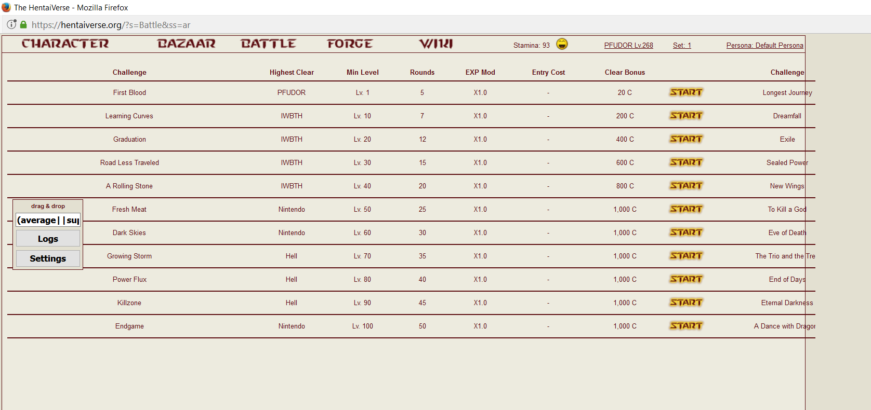Click the Longest Journey challenge name
This screenshot has width=871, height=410.
click(x=787, y=92)
